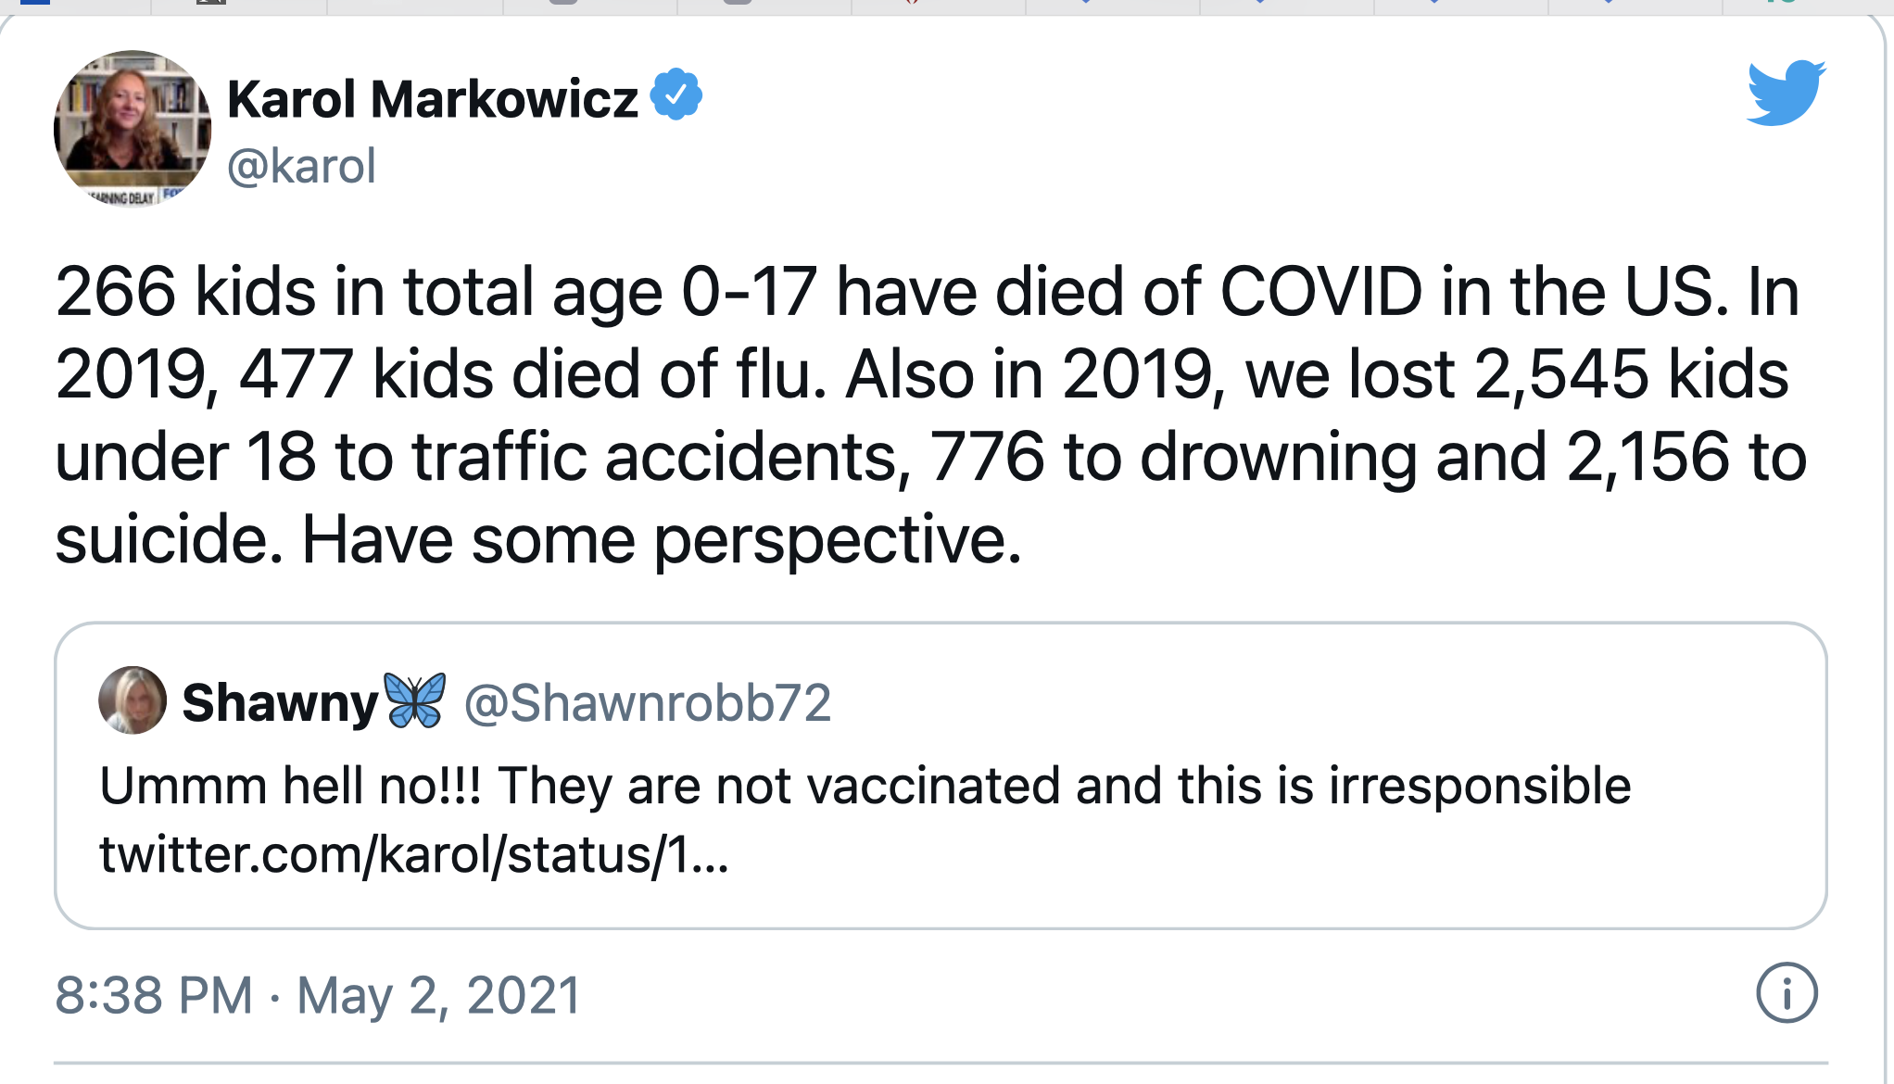The height and width of the screenshot is (1084, 1894).
Task: Click the May 2, 2021 date
Action: [438, 995]
